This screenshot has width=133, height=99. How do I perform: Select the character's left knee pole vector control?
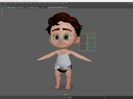click(x=65, y=79)
